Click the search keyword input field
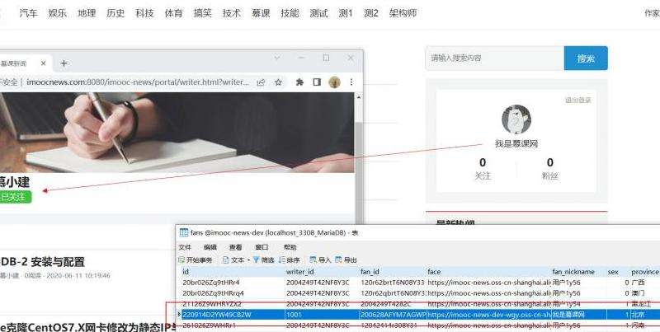Screen dimensions: 660x332 (495, 58)
